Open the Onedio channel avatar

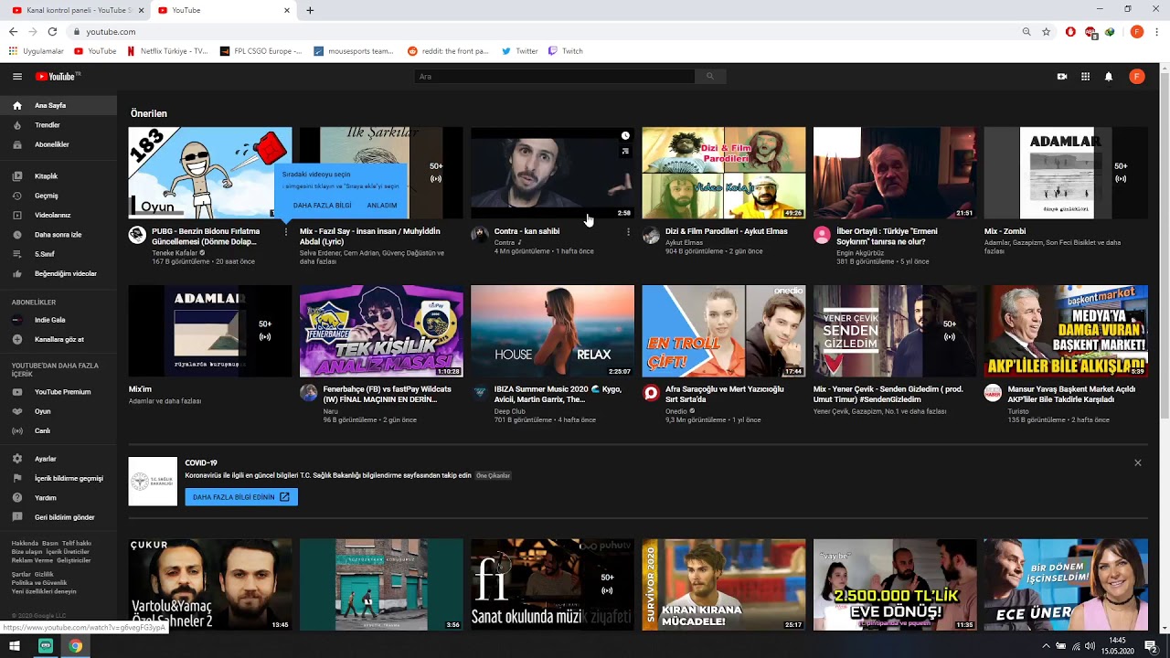click(x=651, y=393)
